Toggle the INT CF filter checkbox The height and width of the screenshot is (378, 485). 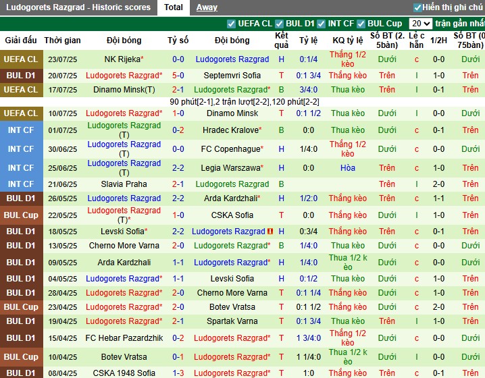321,24
